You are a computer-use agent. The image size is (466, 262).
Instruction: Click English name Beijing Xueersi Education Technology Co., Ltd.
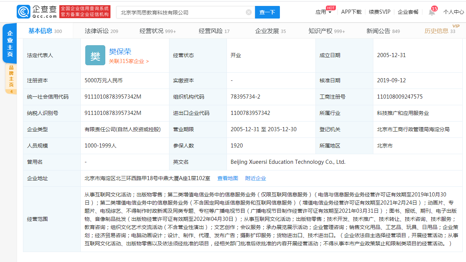[x=288, y=162]
